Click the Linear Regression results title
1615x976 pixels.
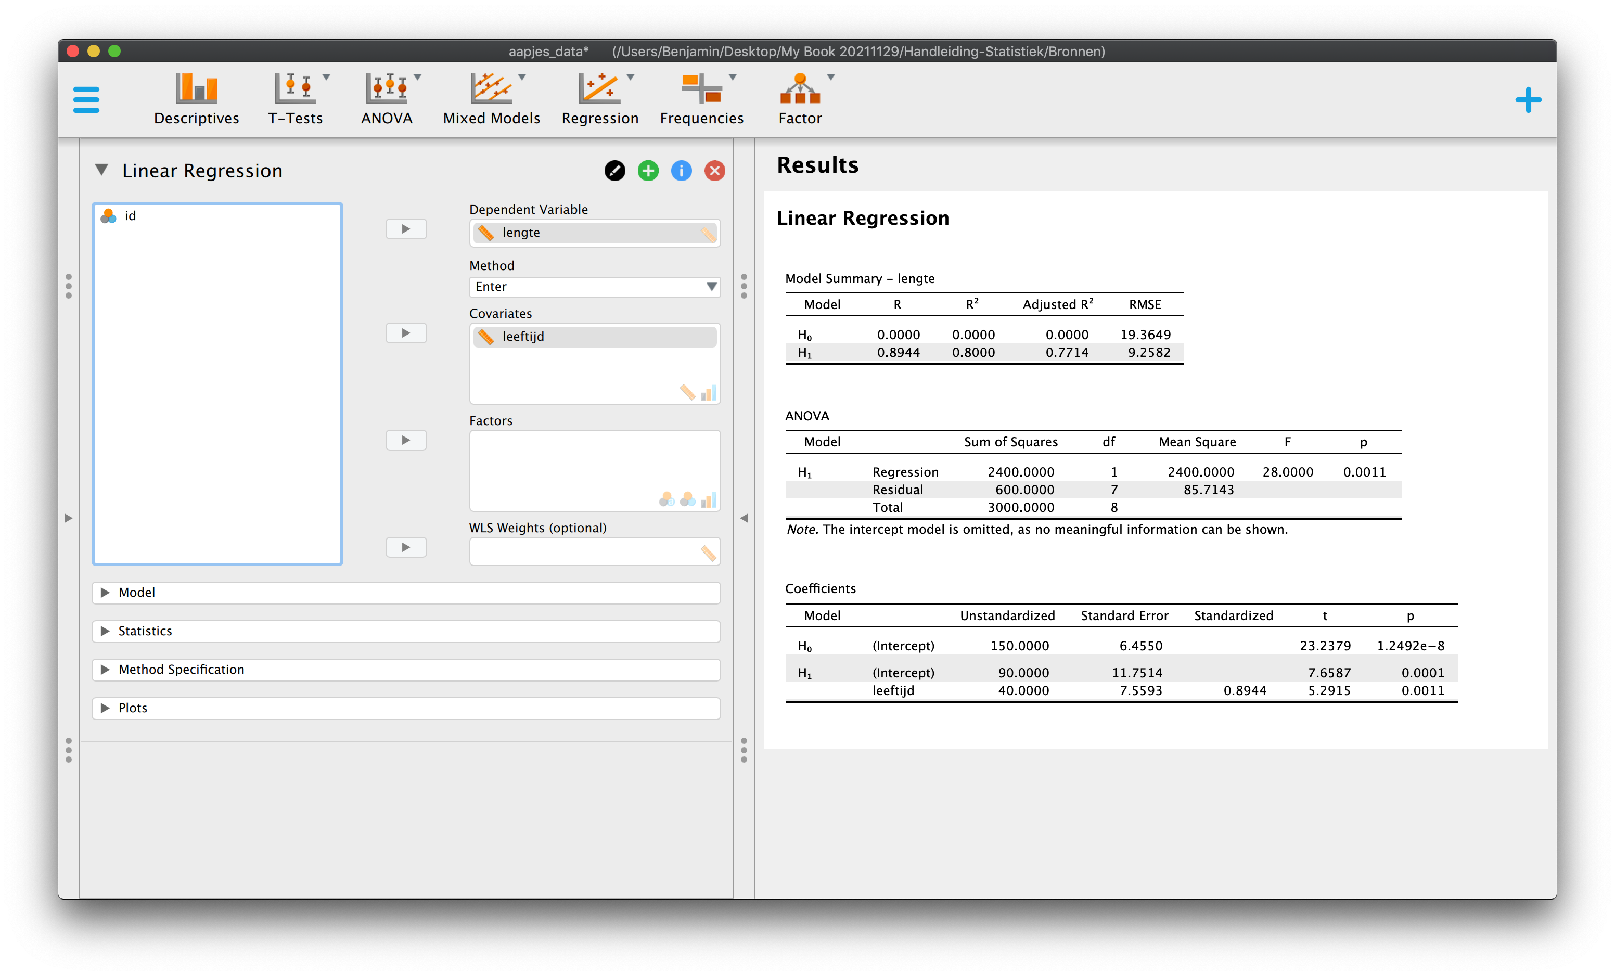point(863,219)
